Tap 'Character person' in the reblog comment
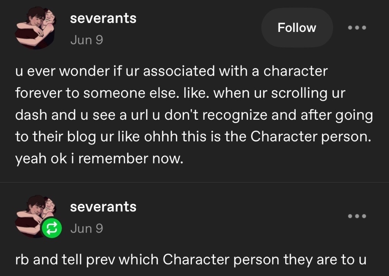The width and height of the screenshot is (389, 276). (221, 260)
